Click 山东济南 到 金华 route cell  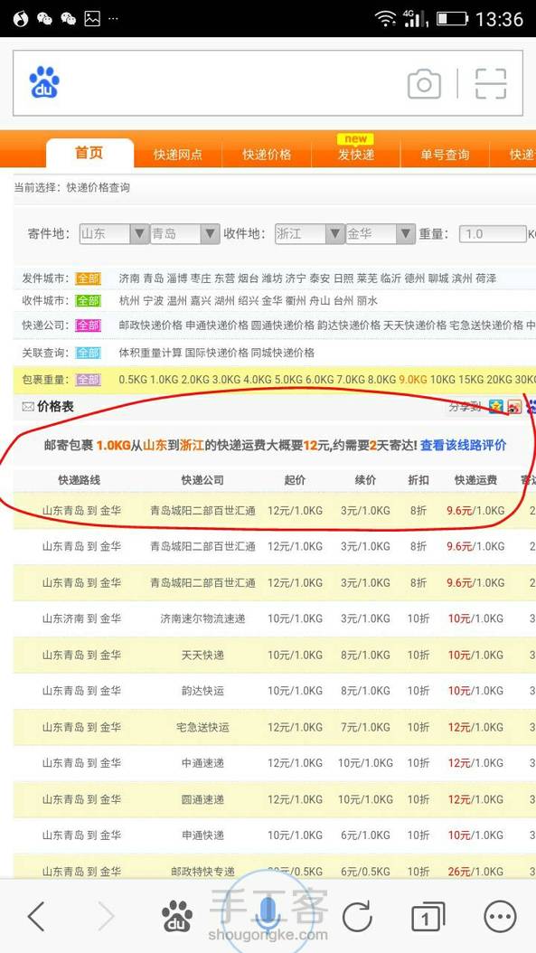point(81,618)
